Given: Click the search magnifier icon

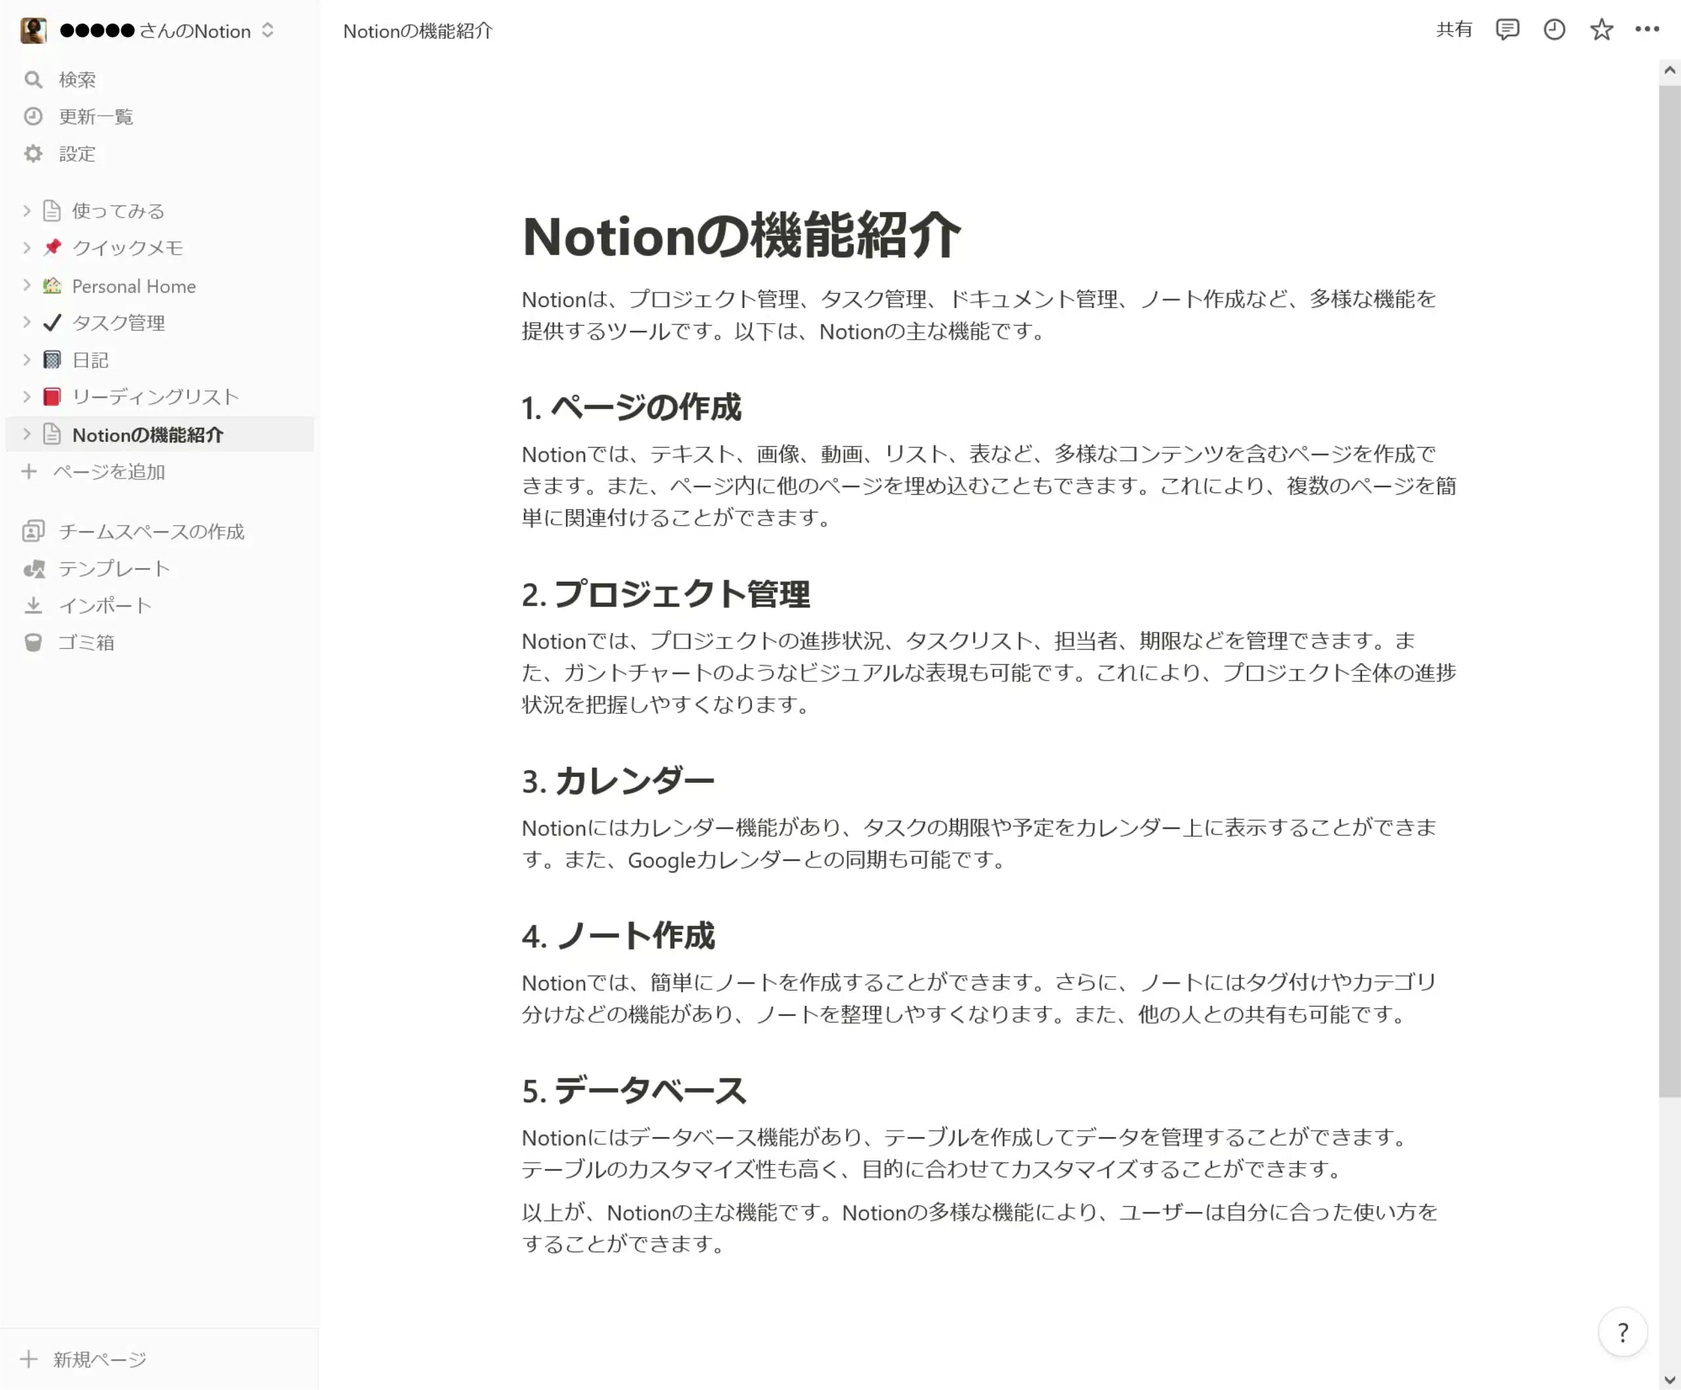Looking at the screenshot, I should 33,79.
